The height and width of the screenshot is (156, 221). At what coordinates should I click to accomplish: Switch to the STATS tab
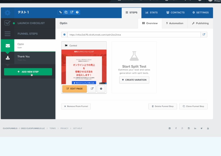pyautogui.click(x=151, y=13)
